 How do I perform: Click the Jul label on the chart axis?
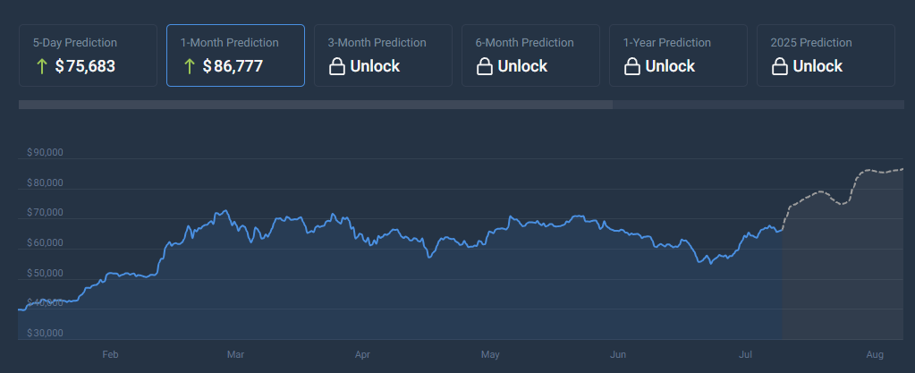[745, 355]
